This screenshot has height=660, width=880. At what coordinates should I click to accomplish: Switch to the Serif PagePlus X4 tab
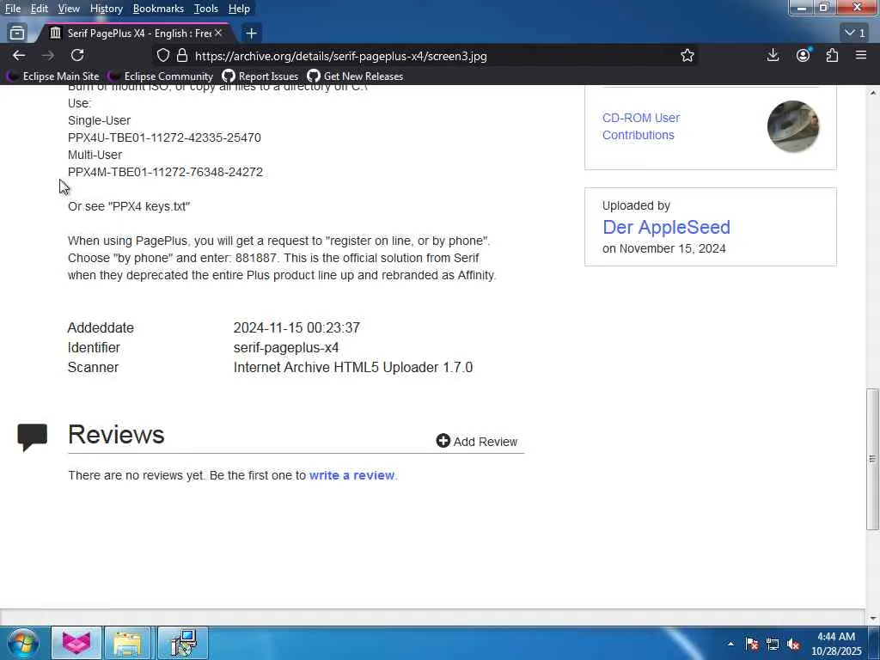pos(135,34)
